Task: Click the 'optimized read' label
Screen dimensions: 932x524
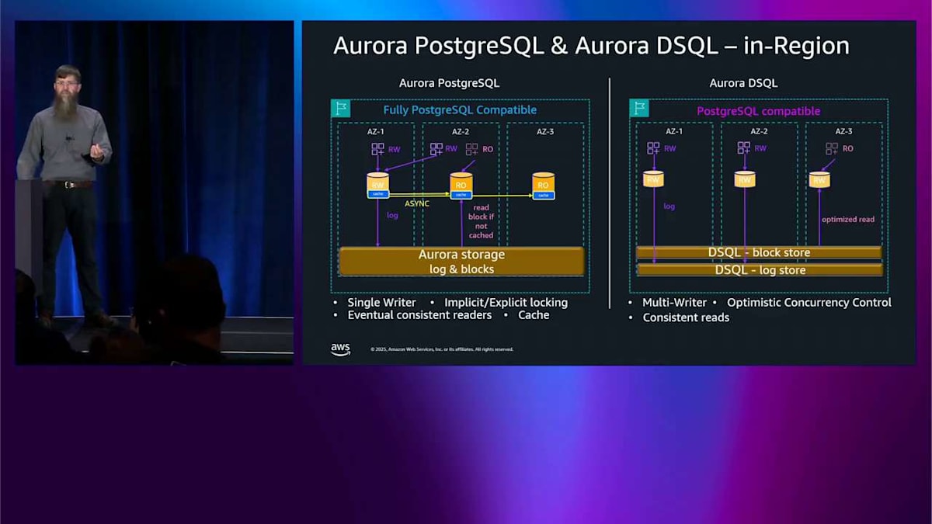Action: click(848, 219)
